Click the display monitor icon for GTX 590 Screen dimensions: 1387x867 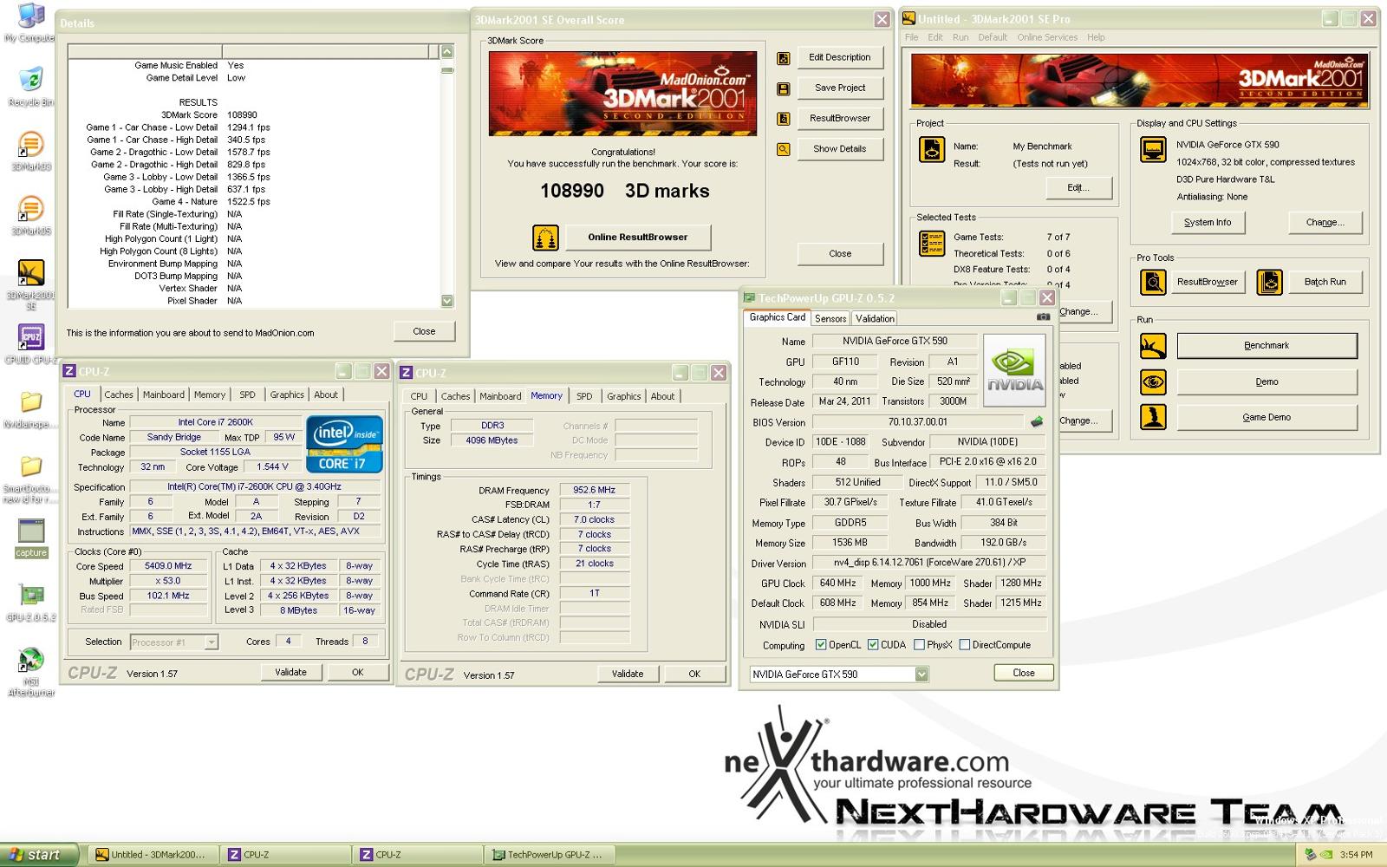[1153, 150]
